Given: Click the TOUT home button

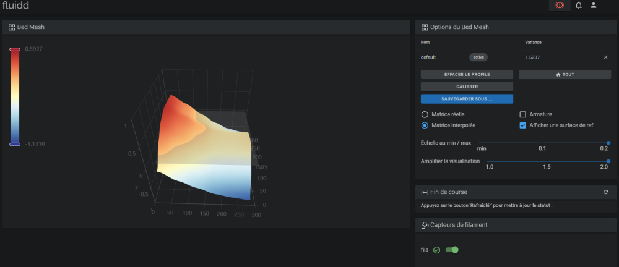Looking at the screenshot, I should pyautogui.click(x=565, y=74).
